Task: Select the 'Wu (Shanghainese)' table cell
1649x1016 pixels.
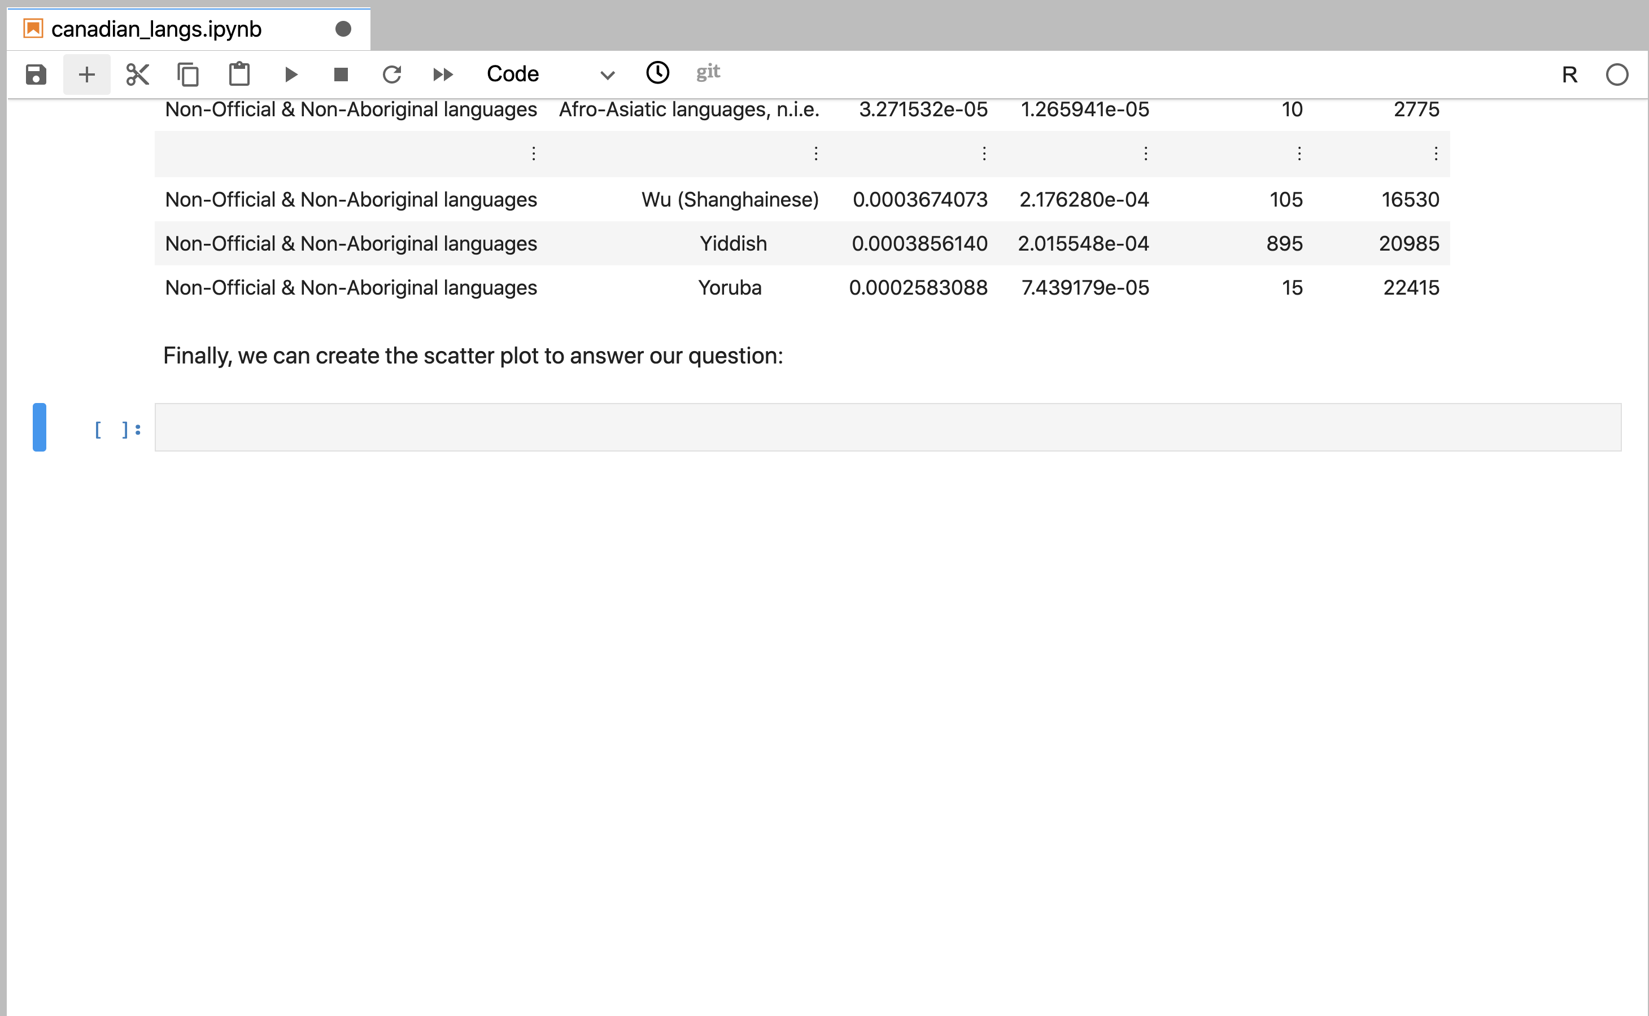Action: tap(730, 200)
